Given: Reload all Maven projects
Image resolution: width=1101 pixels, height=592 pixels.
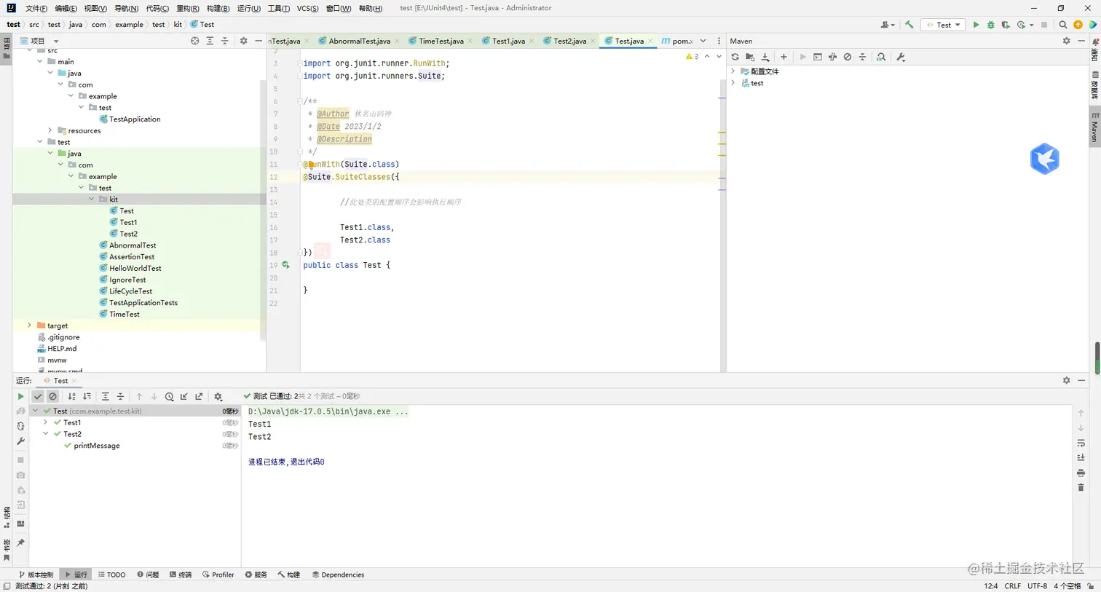Looking at the screenshot, I should [735, 57].
